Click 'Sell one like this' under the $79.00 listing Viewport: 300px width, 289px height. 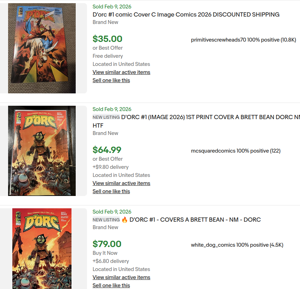pos(111,285)
